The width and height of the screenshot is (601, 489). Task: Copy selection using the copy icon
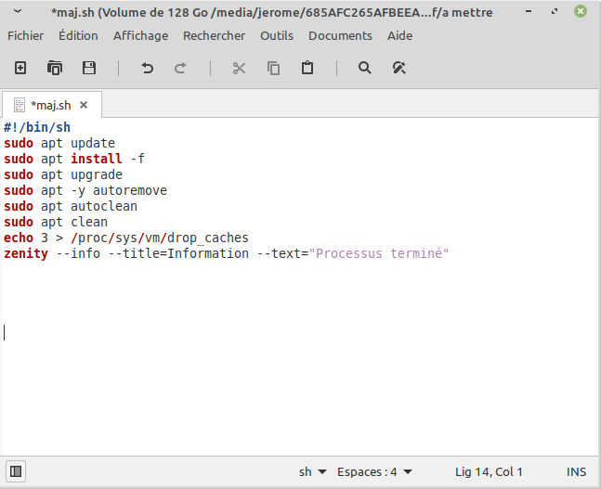273,68
